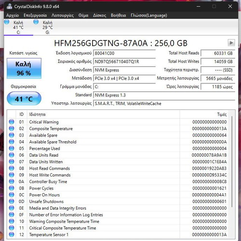Click the NVM Express interface field
Image resolution: width=241 pixels, height=241 pixels.
tap(124, 70)
